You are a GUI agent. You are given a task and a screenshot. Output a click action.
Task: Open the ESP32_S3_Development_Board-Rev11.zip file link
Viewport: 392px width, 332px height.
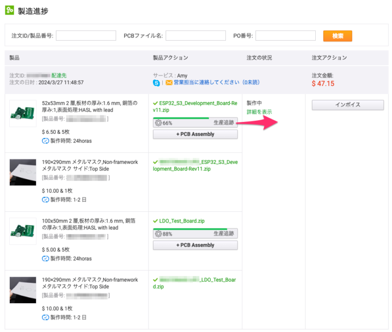[198, 106]
